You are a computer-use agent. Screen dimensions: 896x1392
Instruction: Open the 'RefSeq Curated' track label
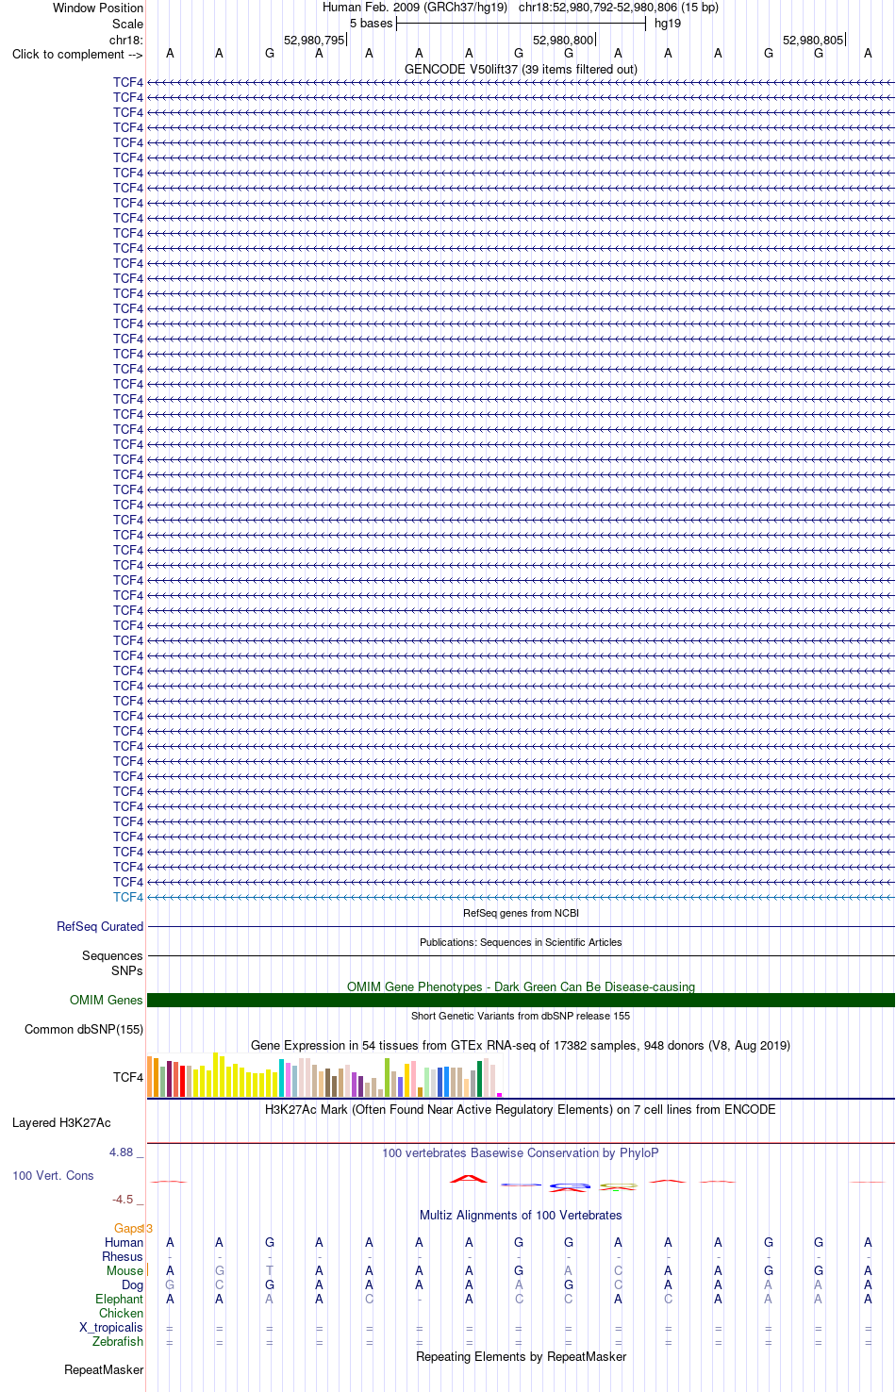(x=100, y=926)
